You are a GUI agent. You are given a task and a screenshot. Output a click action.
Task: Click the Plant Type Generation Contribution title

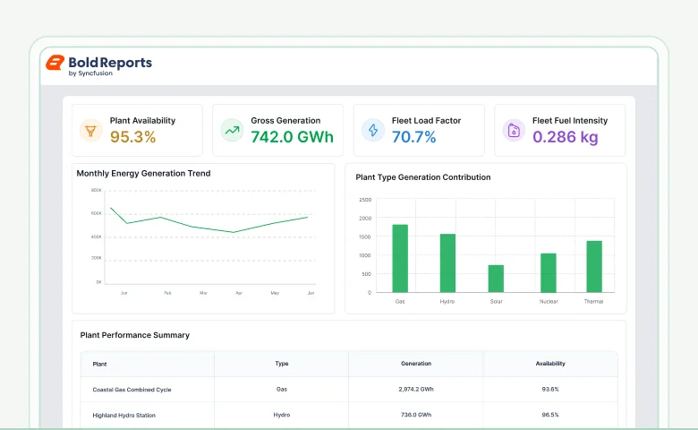tap(423, 177)
